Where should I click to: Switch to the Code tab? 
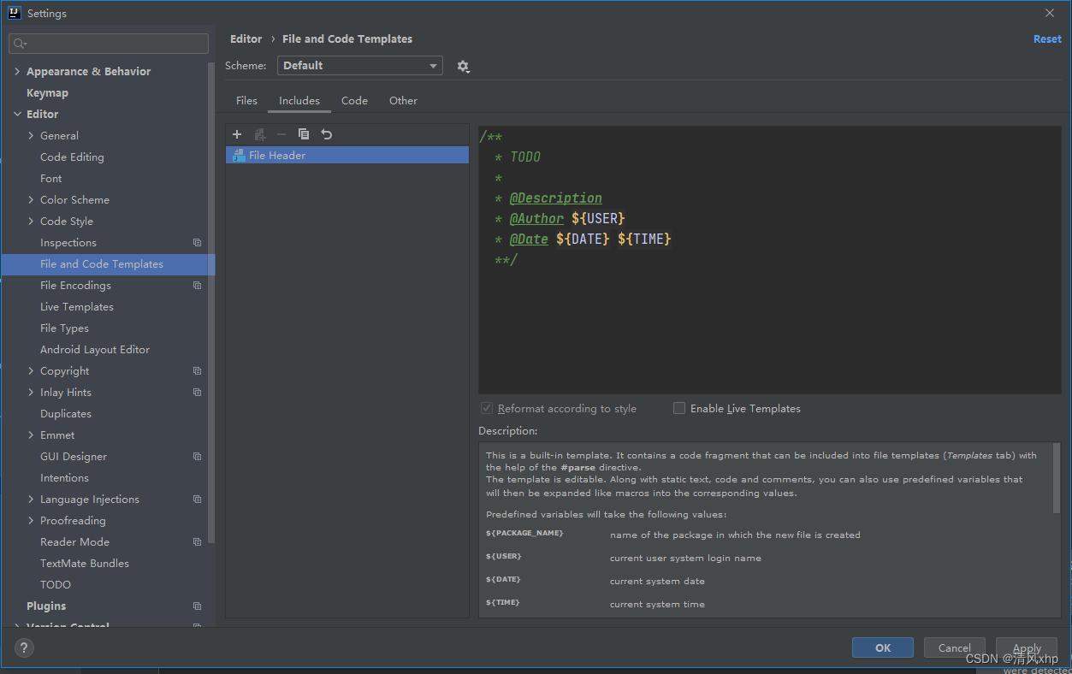pyautogui.click(x=354, y=101)
